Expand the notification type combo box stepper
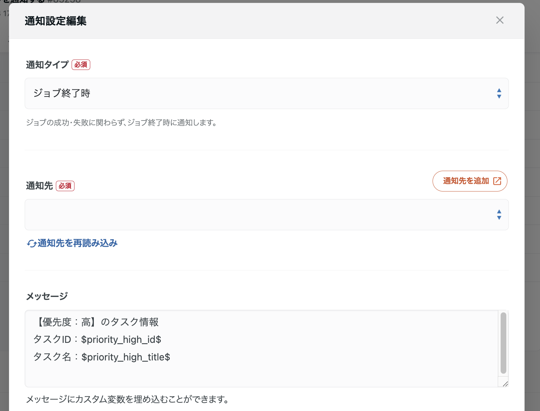 pyautogui.click(x=499, y=93)
